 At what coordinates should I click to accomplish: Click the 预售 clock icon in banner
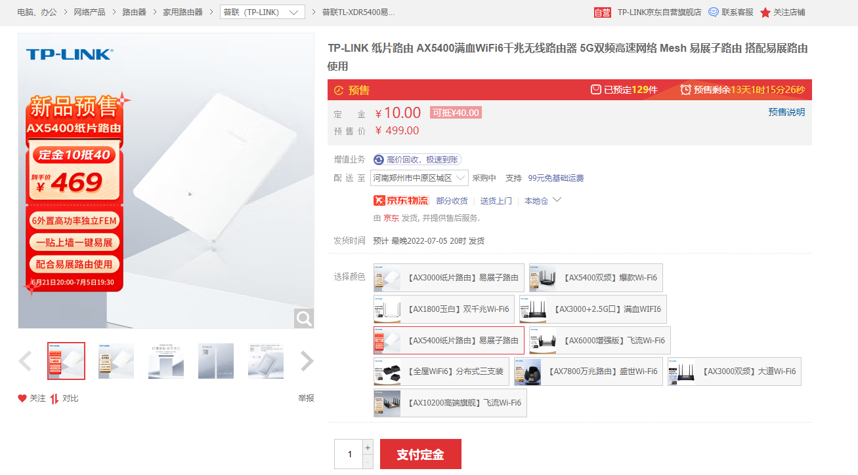[339, 90]
